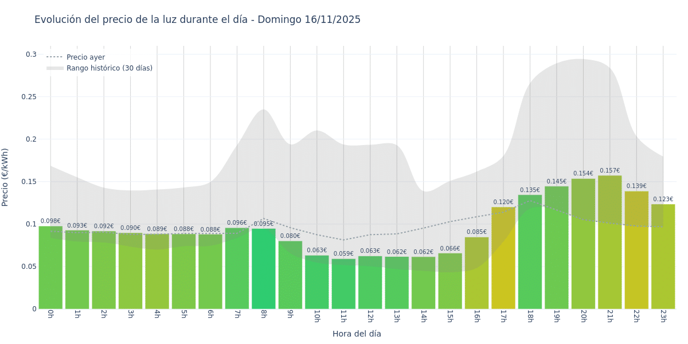The image size is (688, 344).
Task: Click the 'Precio (€/kWh)' y-axis title
Action: point(6,177)
